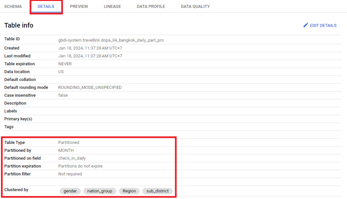Click the pencil icon beside Edit Details

[306, 25]
